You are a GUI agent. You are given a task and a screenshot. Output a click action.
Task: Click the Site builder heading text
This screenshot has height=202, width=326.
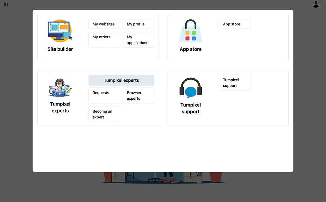60,49
